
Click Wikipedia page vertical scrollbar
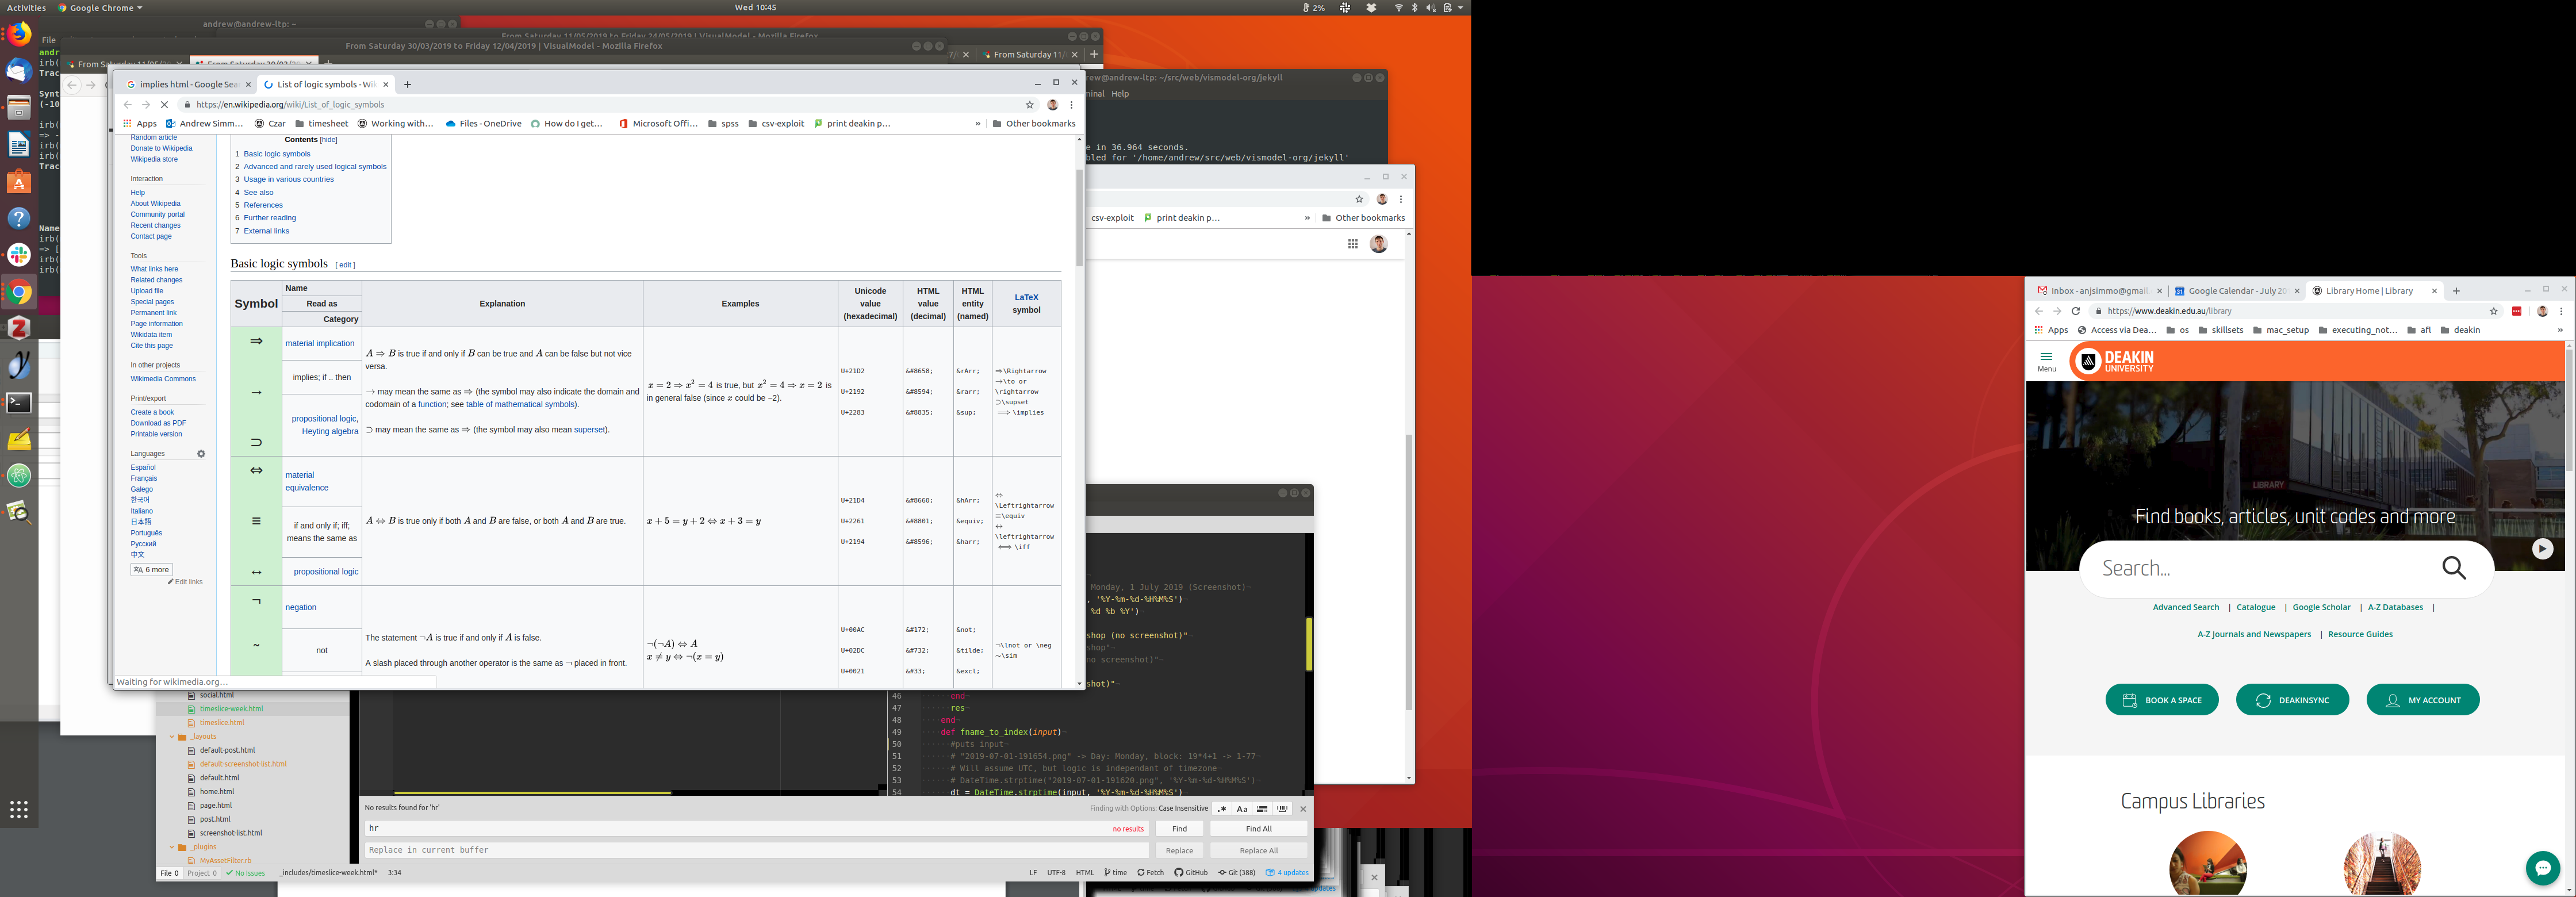(1079, 218)
